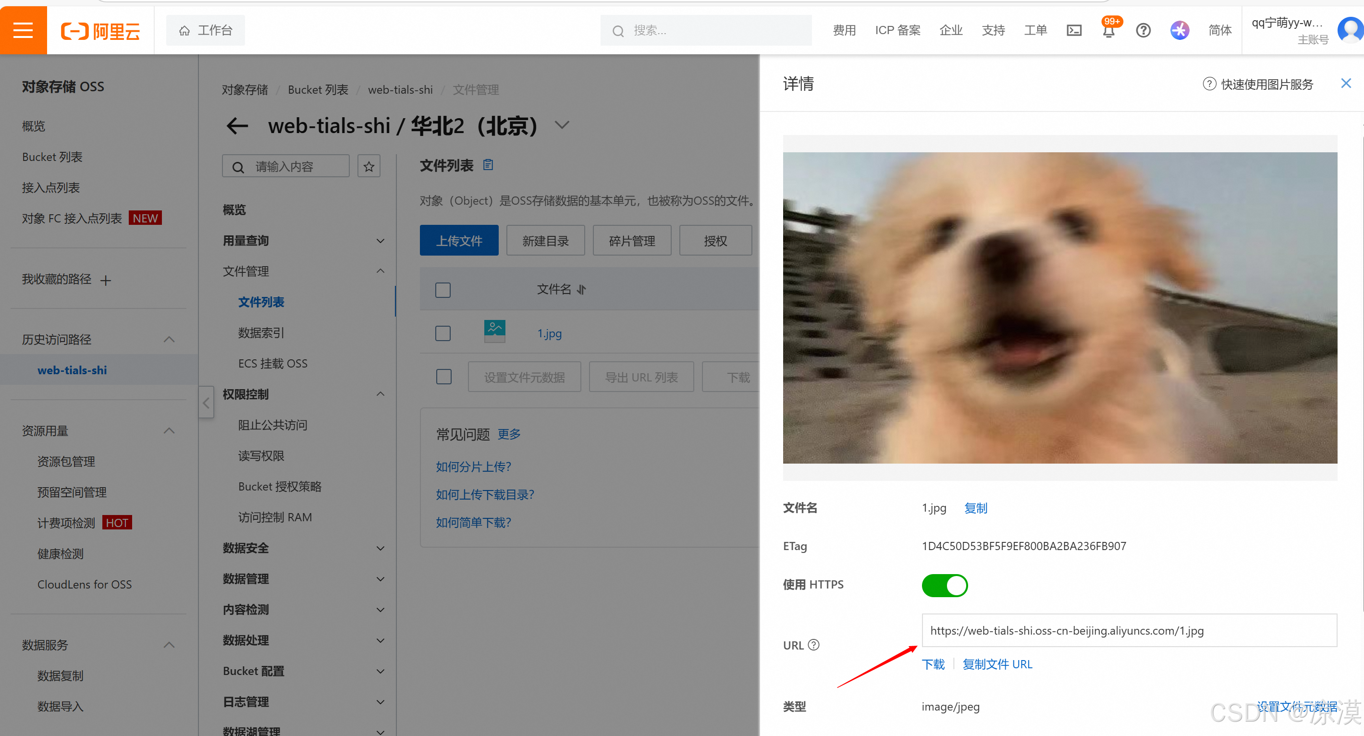Toggle the Use HTTPS switch

coord(944,585)
